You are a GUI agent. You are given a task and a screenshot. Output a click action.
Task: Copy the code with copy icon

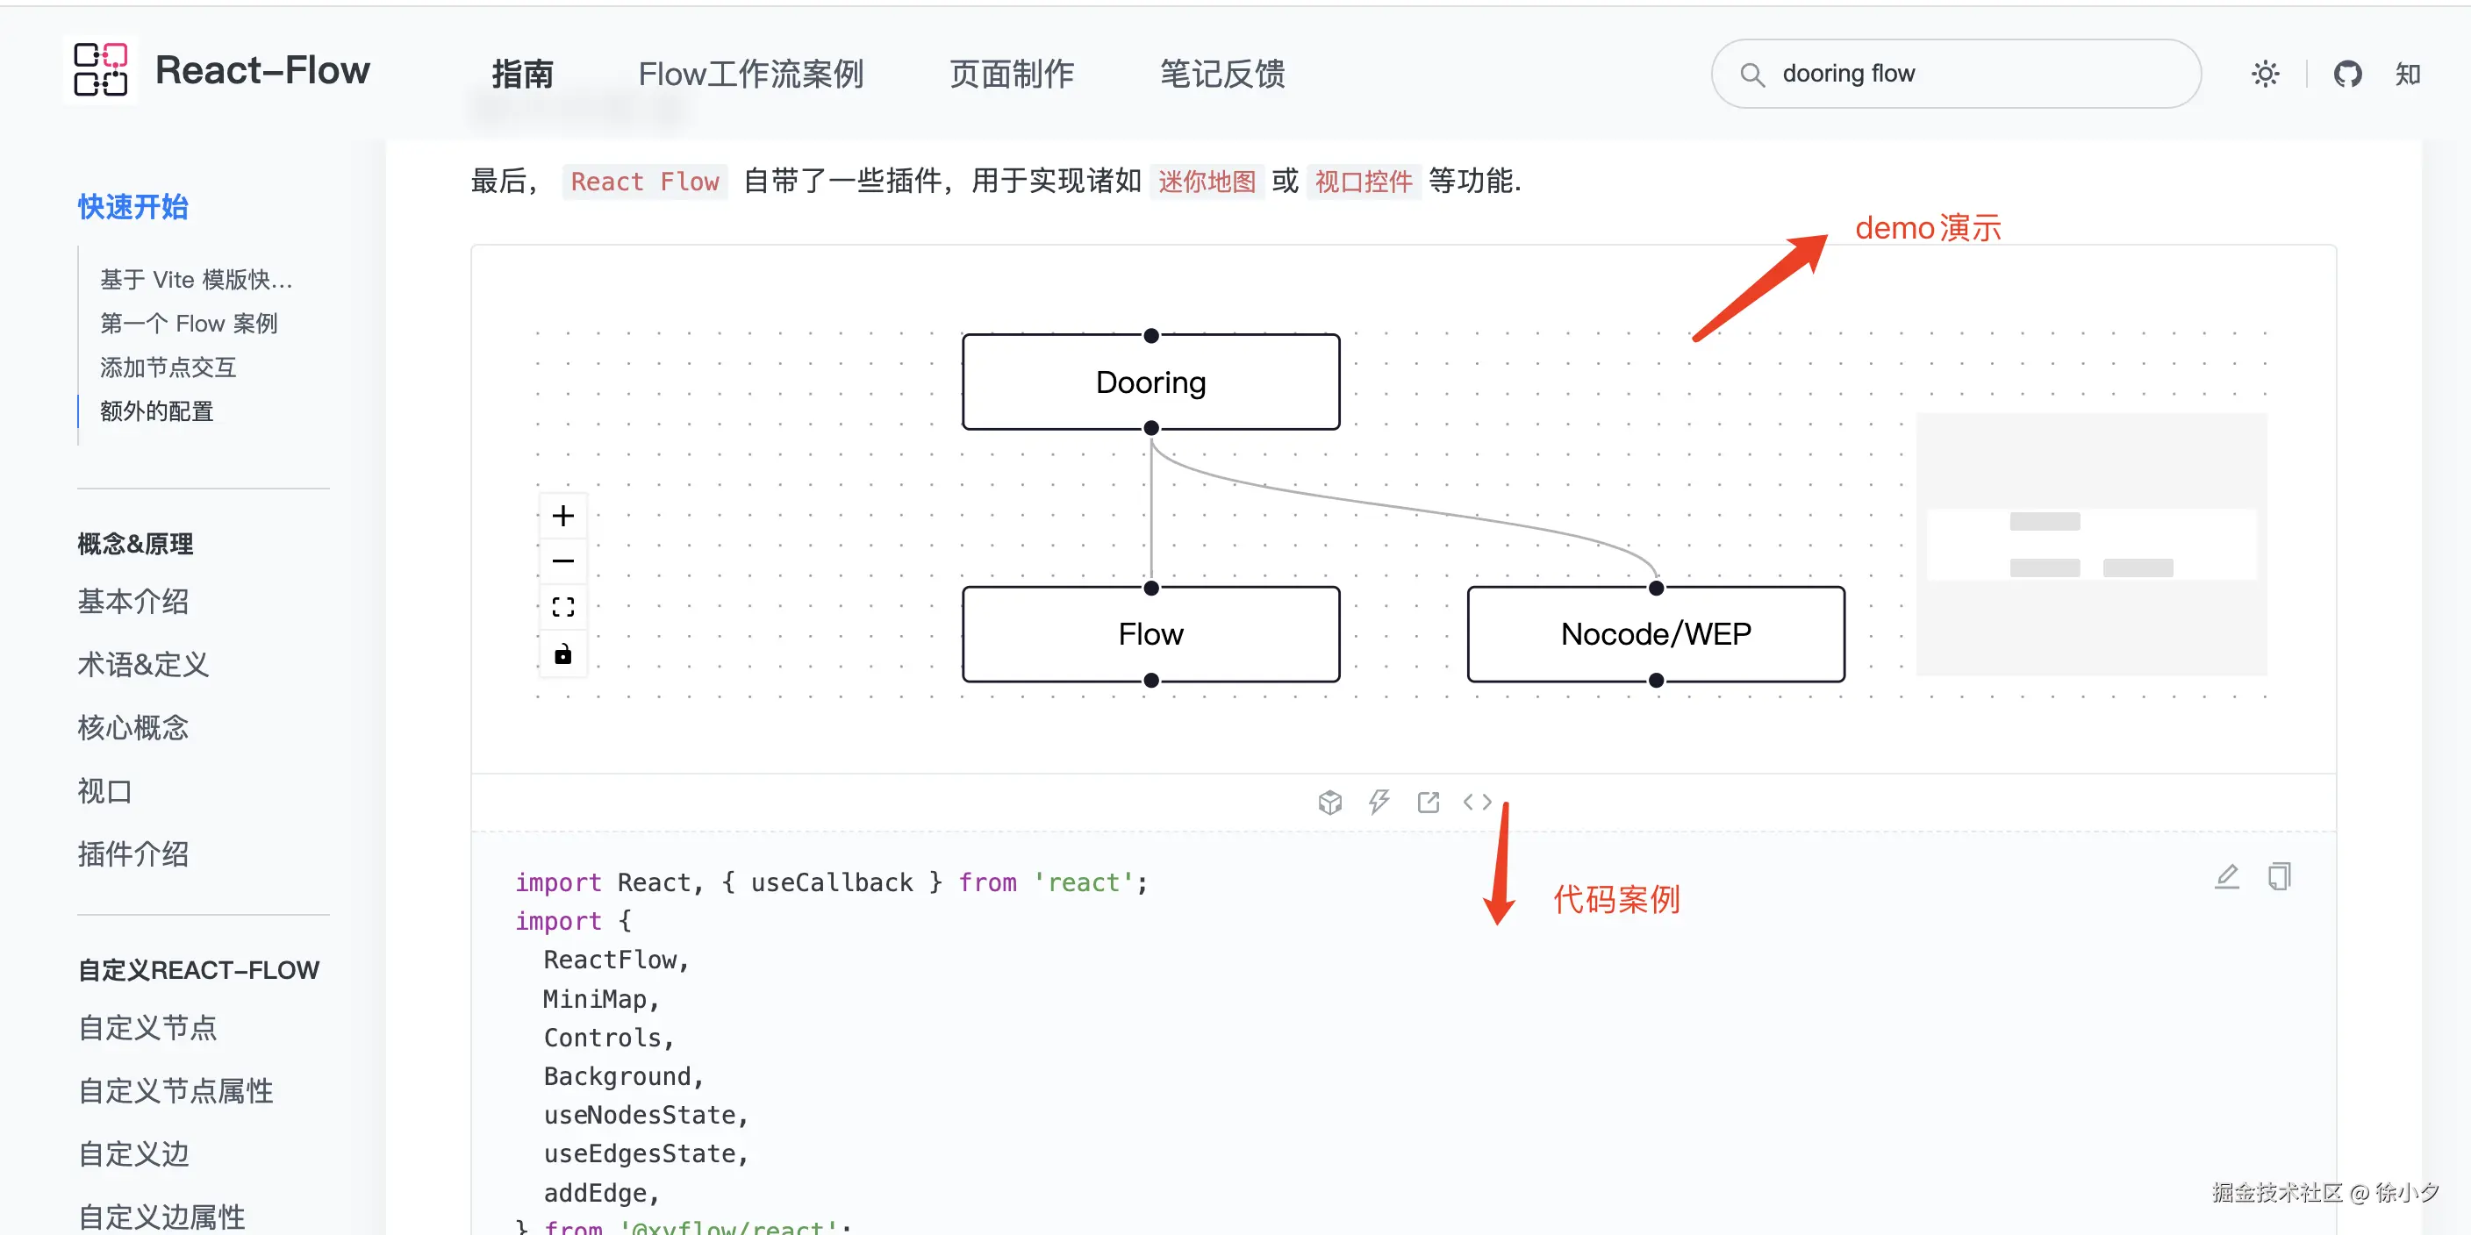(x=2278, y=876)
